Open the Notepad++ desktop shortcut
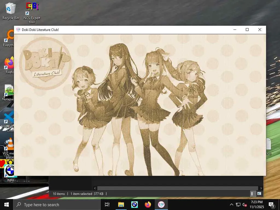280x210 pixels. click(8, 92)
